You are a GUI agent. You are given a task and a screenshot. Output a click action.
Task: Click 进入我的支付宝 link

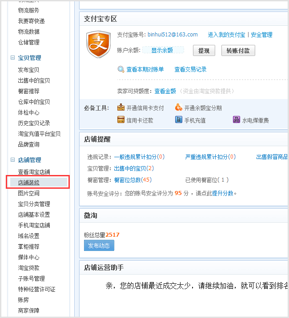tap(226, 35)
